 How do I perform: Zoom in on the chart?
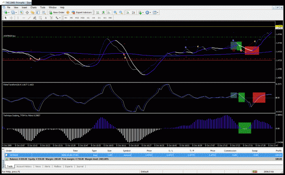tap(115, 13)
